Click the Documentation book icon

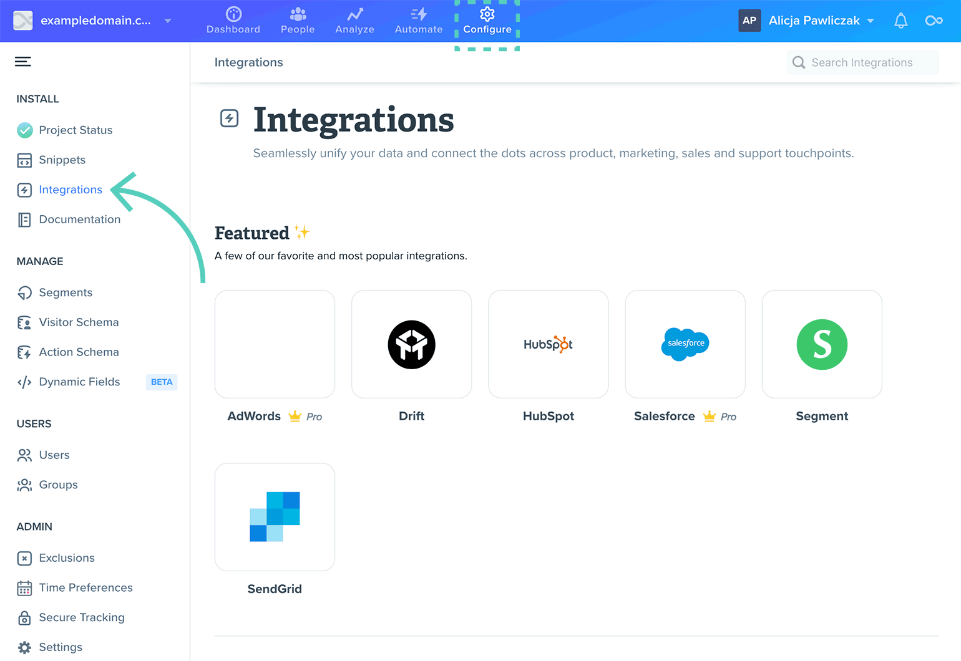(24, 220)
